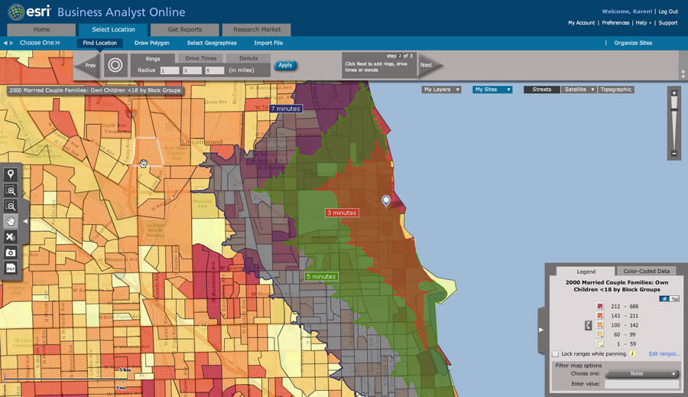Open the filter Choose one dropdown
Viewport: 688px width, 397px height.
click(641, 374)
